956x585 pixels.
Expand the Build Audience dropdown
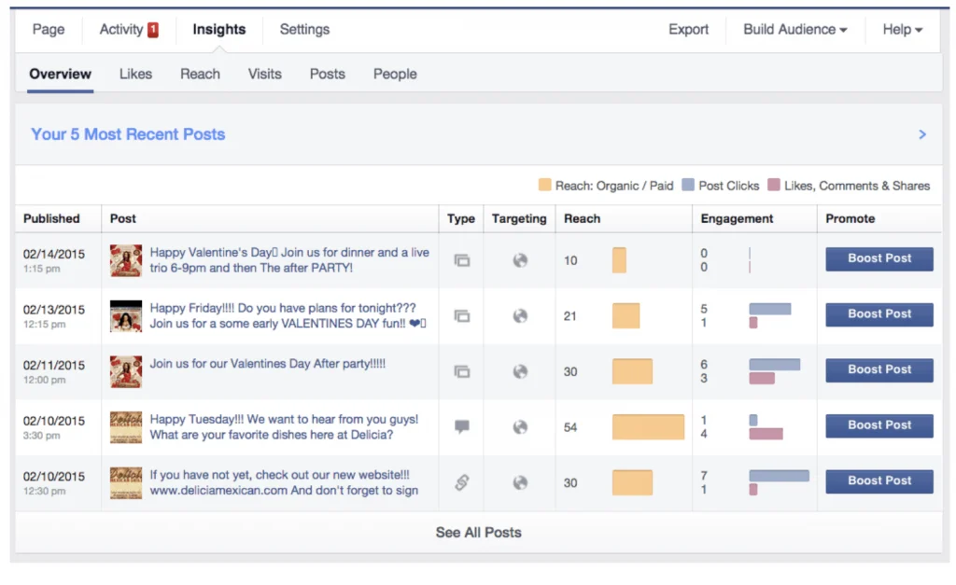795,29
